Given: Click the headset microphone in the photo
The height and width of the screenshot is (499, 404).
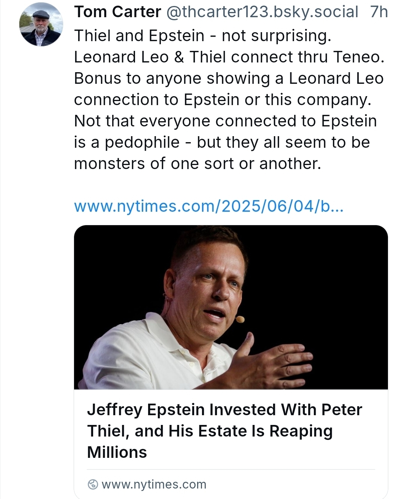Looking at the screenshot, I should [240, 319].
